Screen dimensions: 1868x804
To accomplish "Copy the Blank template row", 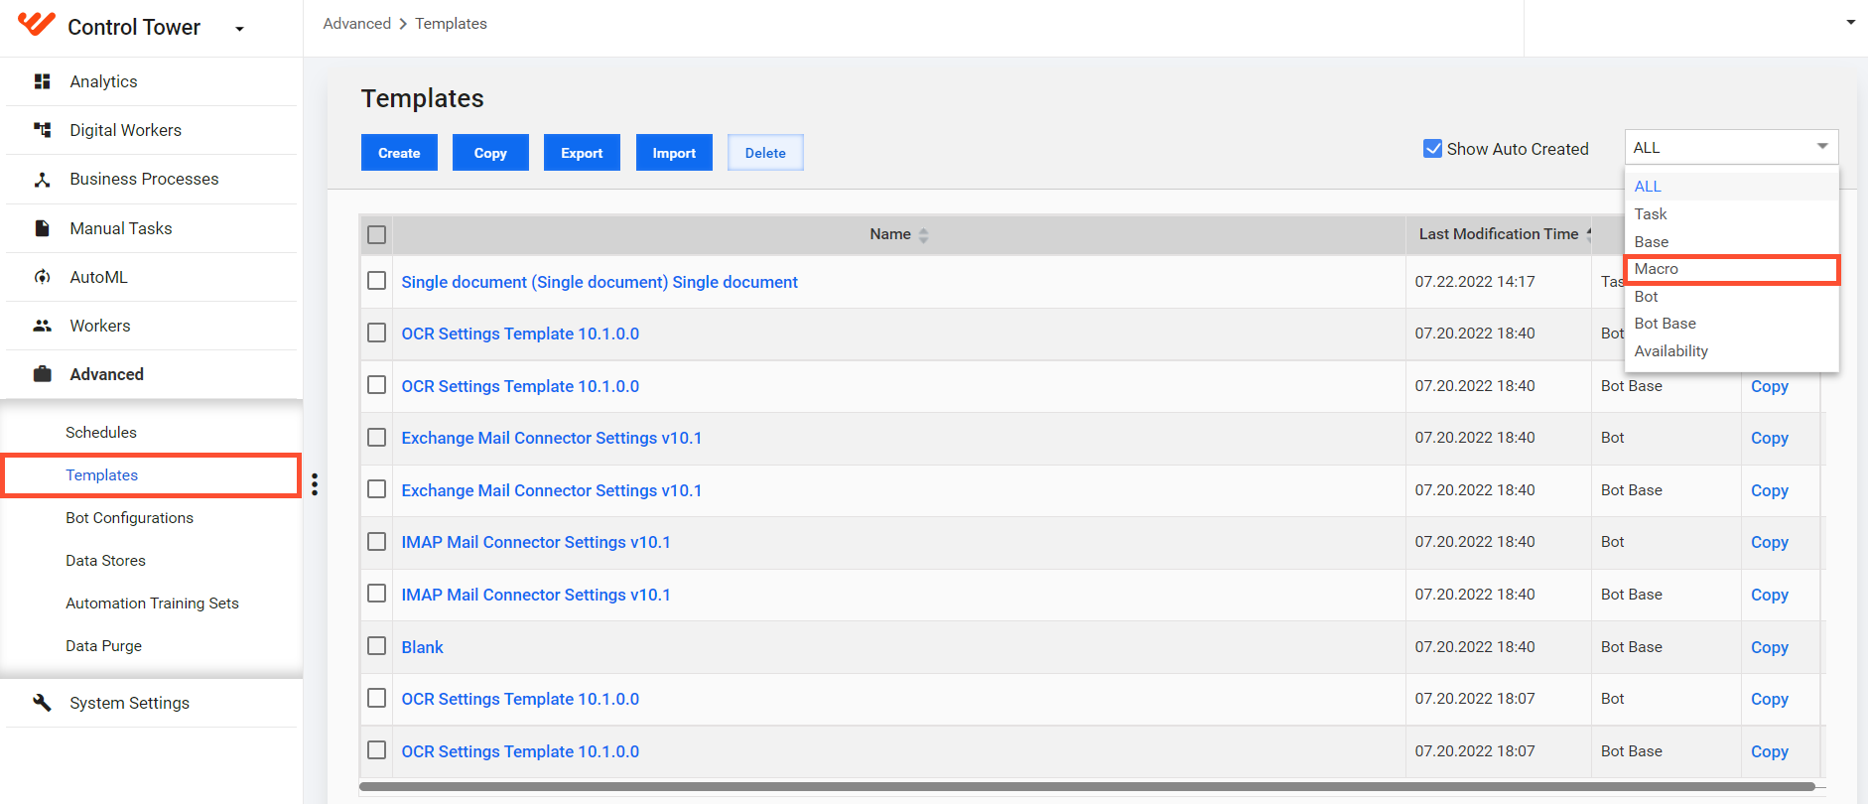I will (1770, 647).
